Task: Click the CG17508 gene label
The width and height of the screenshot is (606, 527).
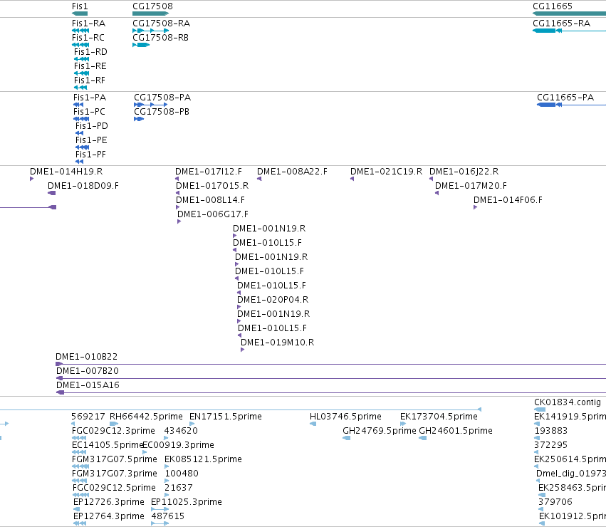Action: (x=152, y=6)
